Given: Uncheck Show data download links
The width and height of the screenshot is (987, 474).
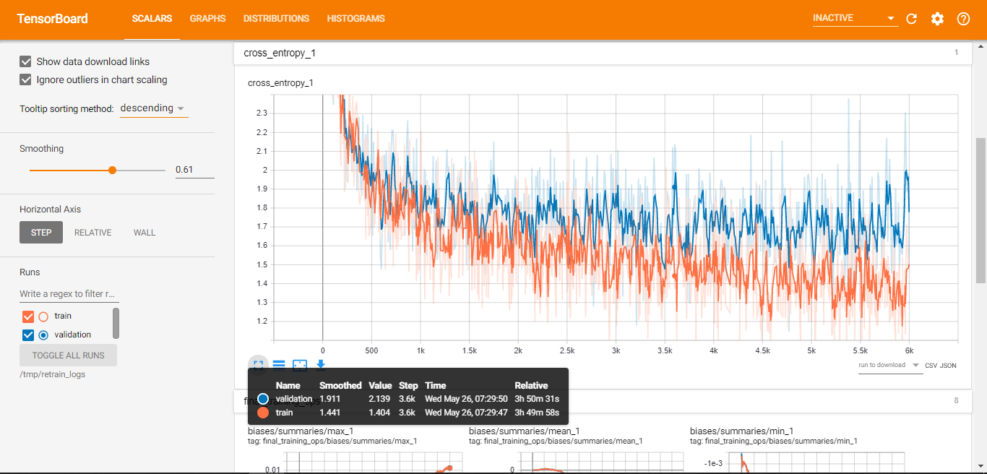Looking at the screenshot, I should 26,61.
